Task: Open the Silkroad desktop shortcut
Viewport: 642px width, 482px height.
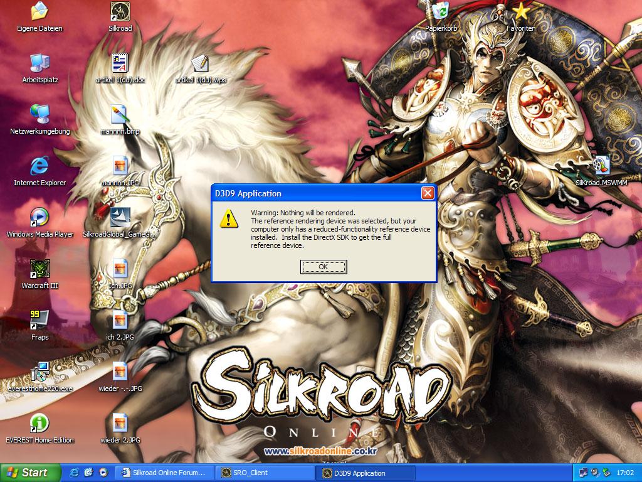Action: point(120,12)
